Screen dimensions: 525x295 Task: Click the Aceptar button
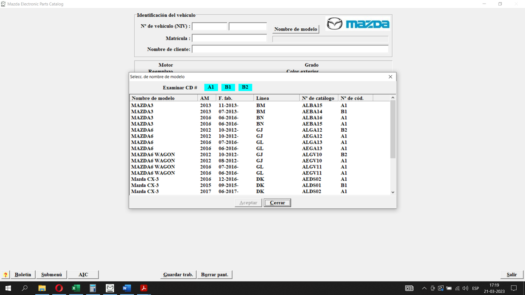248,203
